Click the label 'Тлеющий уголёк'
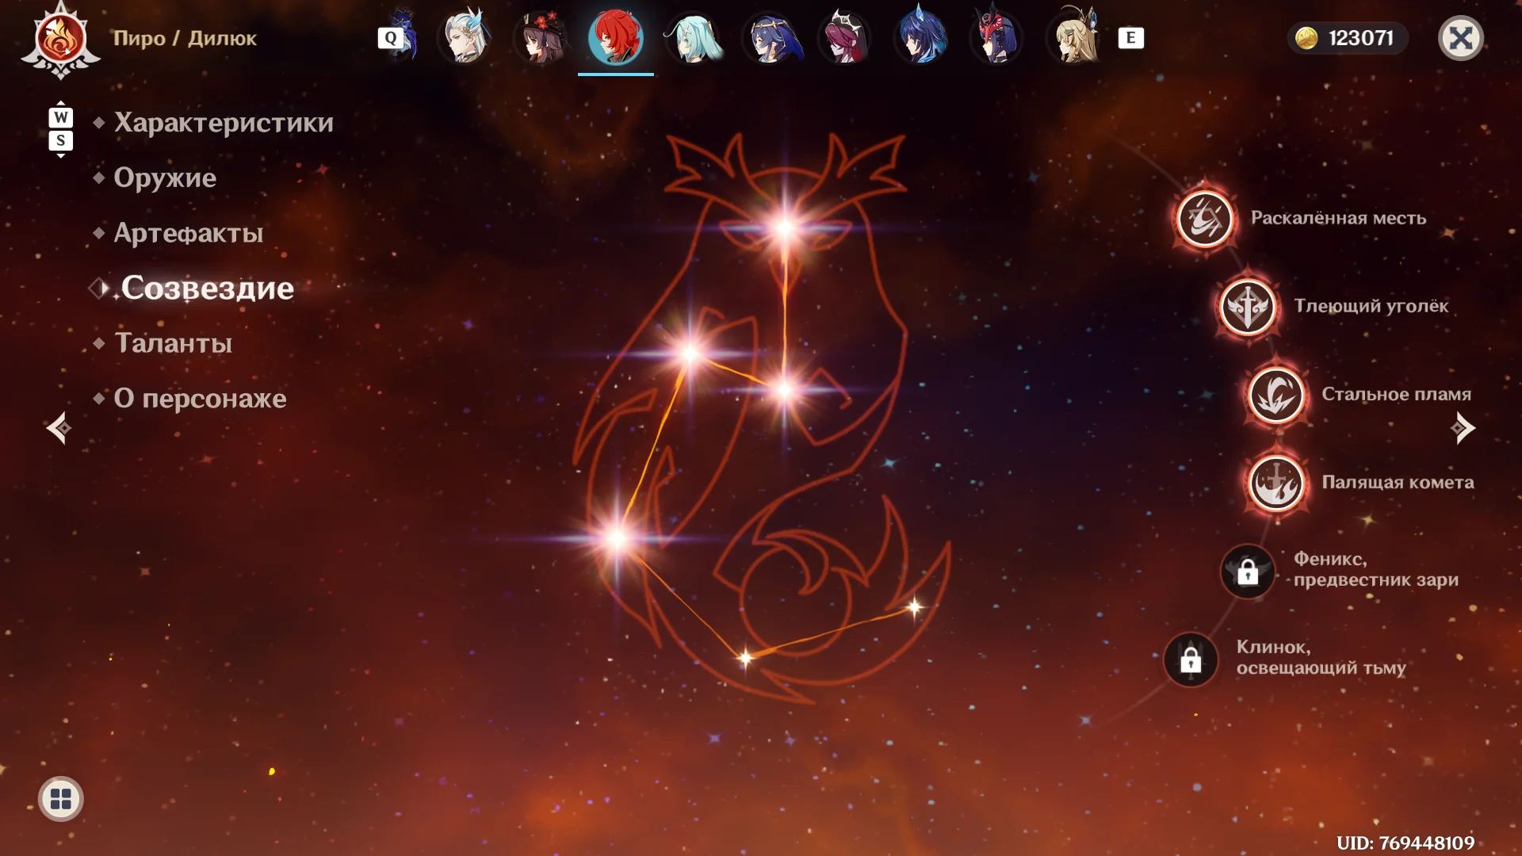The width and height of the screenshot is (1522, 856). click(x=1371, y=306)
